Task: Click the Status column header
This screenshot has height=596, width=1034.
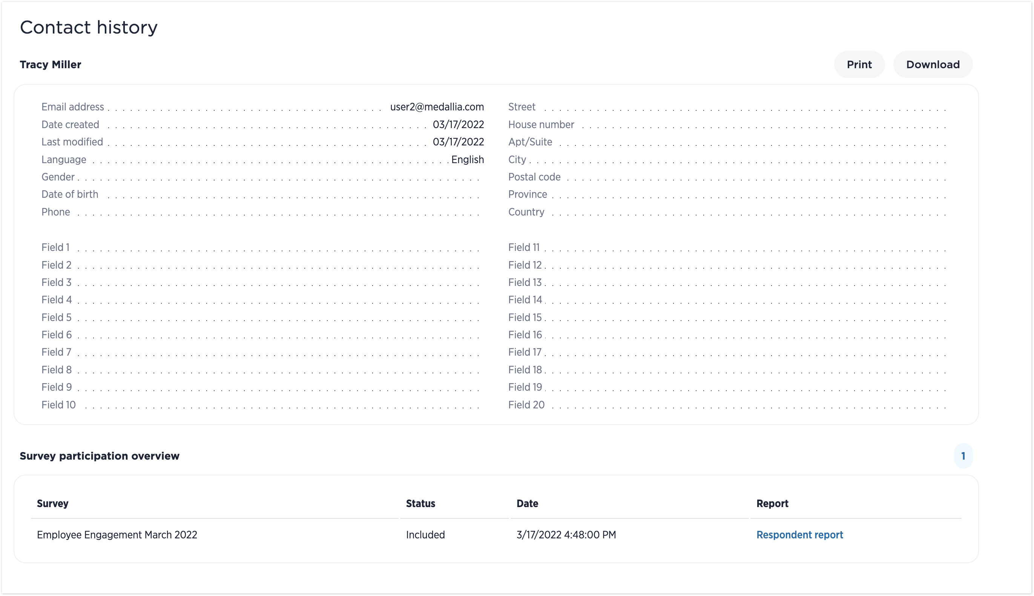Action: coord(420,503)
